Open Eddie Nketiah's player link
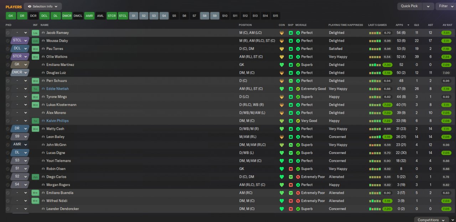This screenshot has height=222, width=456. tap(57, 89)
